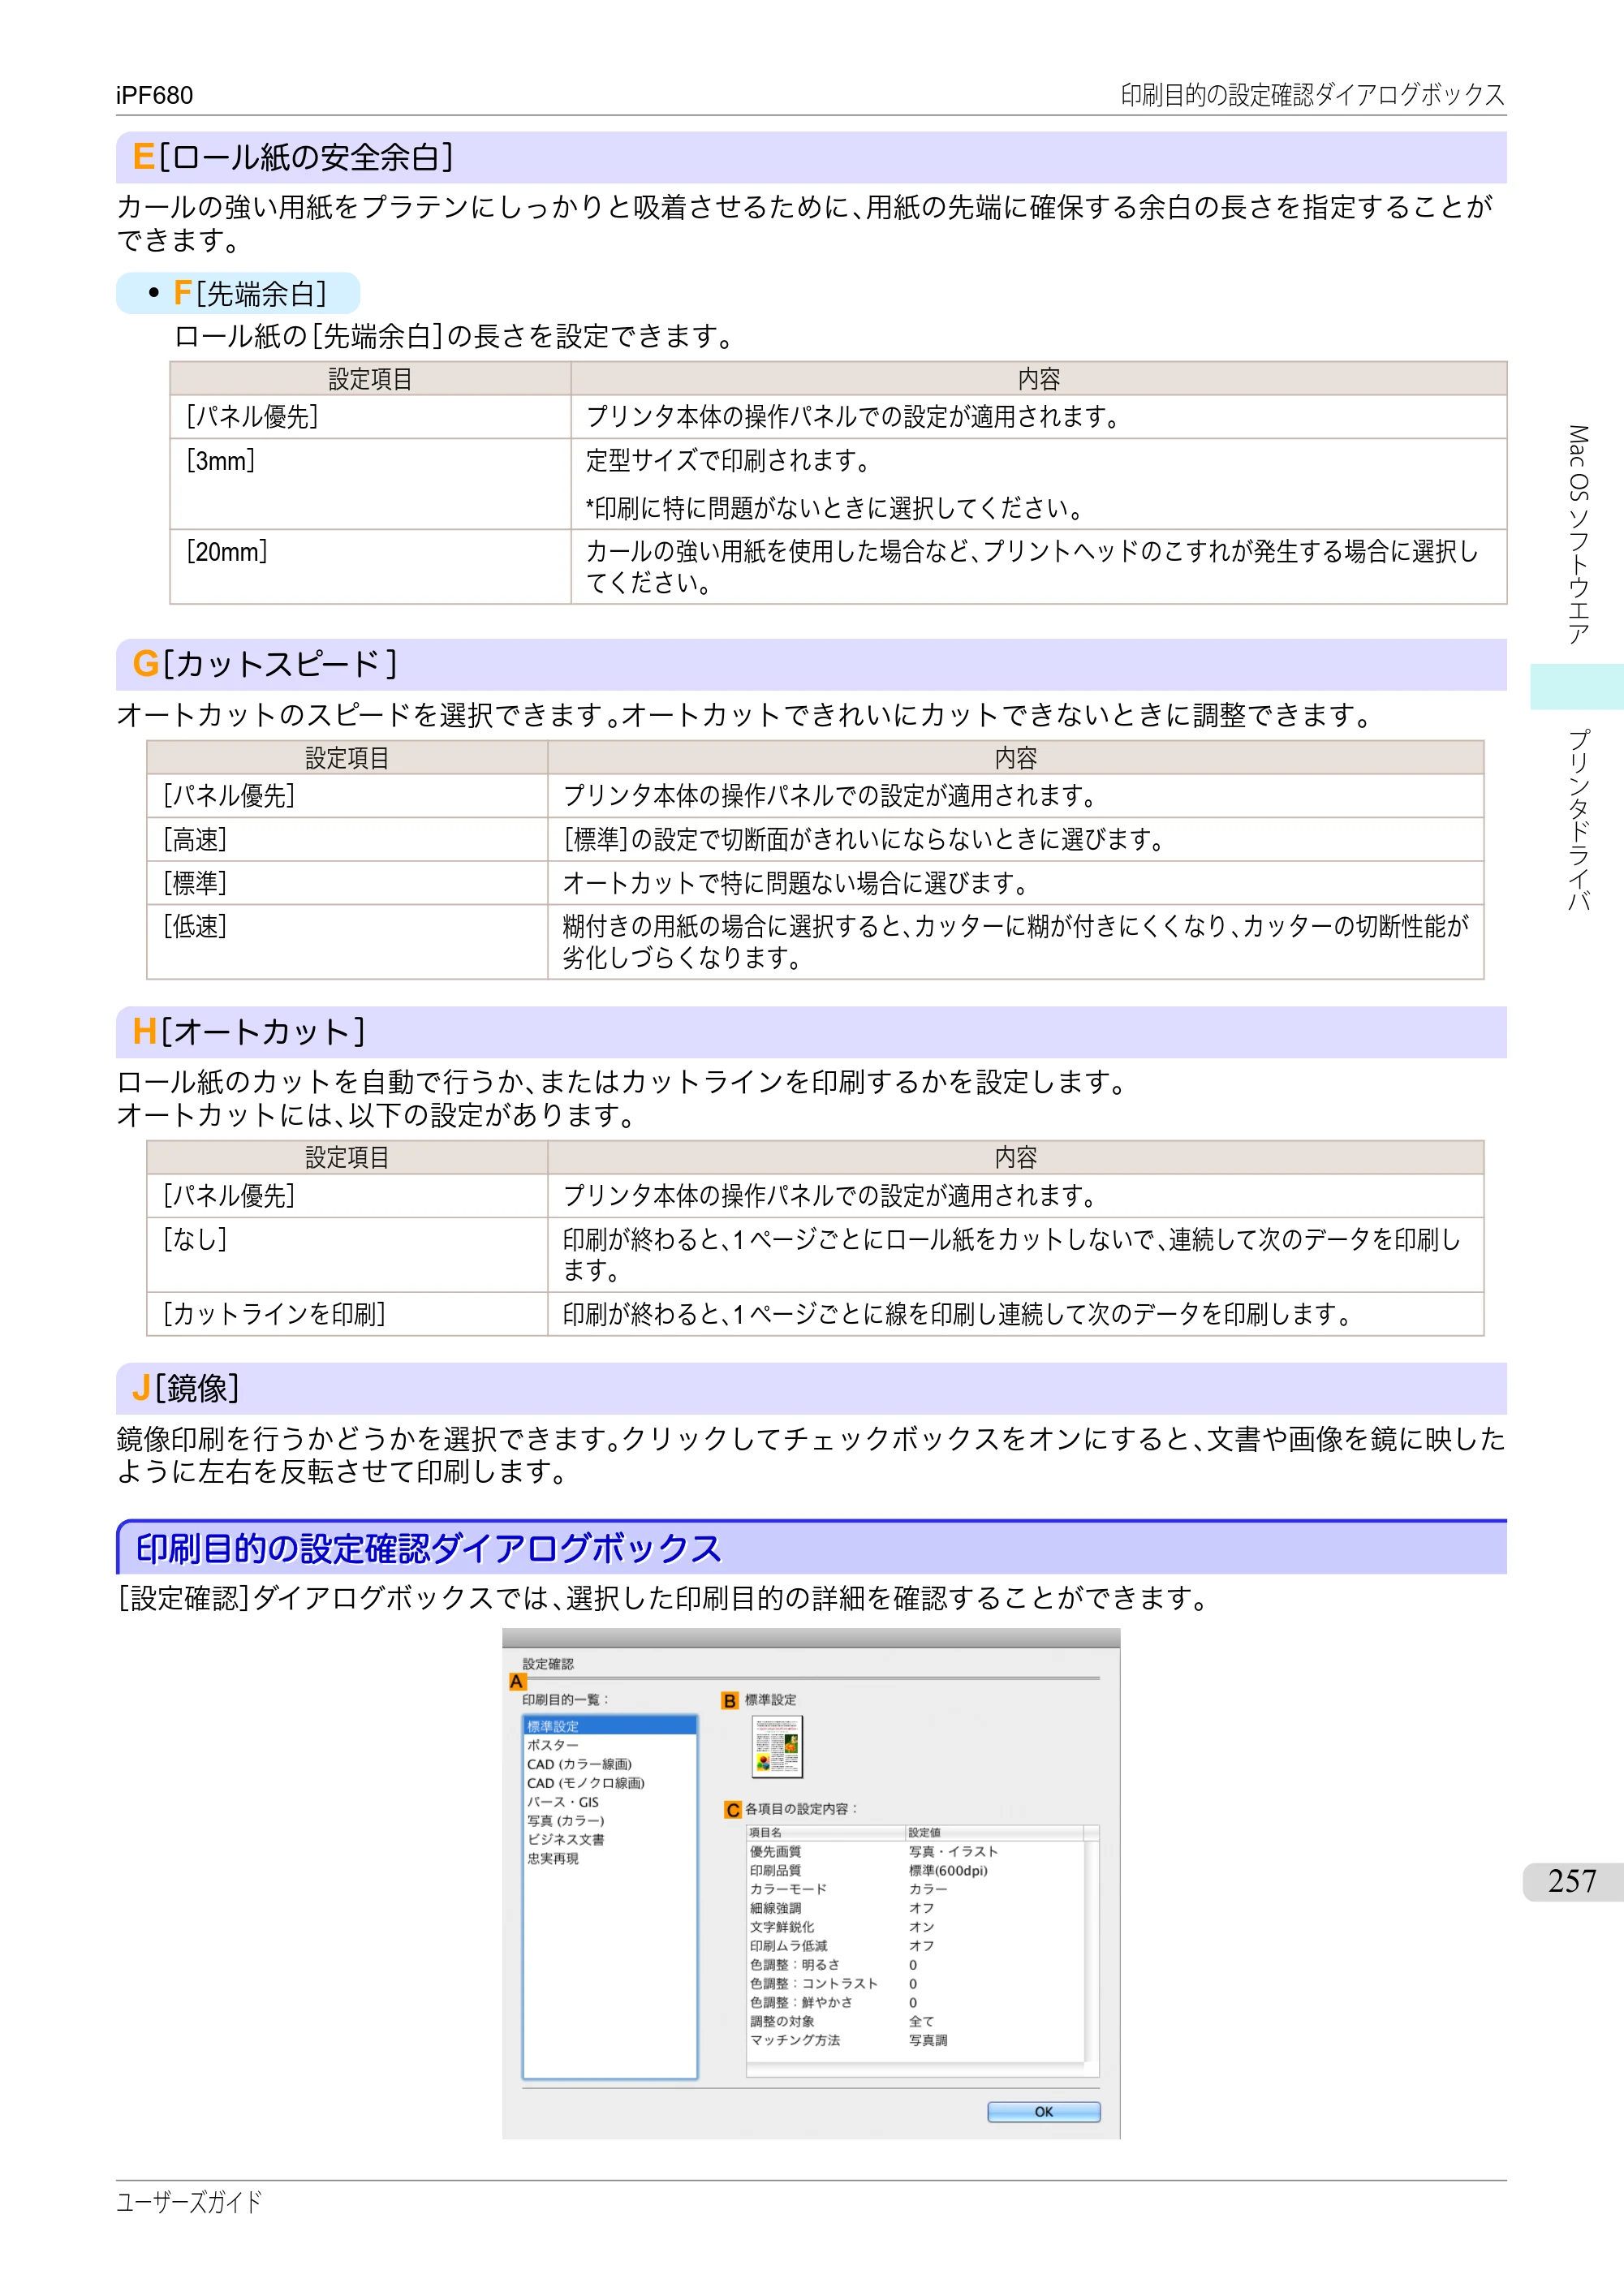The image size is (1624, 2296).
Task: Click the カラーモード settings row
Action: click(x=915, y=1889)
